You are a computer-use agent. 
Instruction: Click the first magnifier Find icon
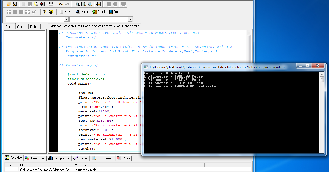pos(77,4)
